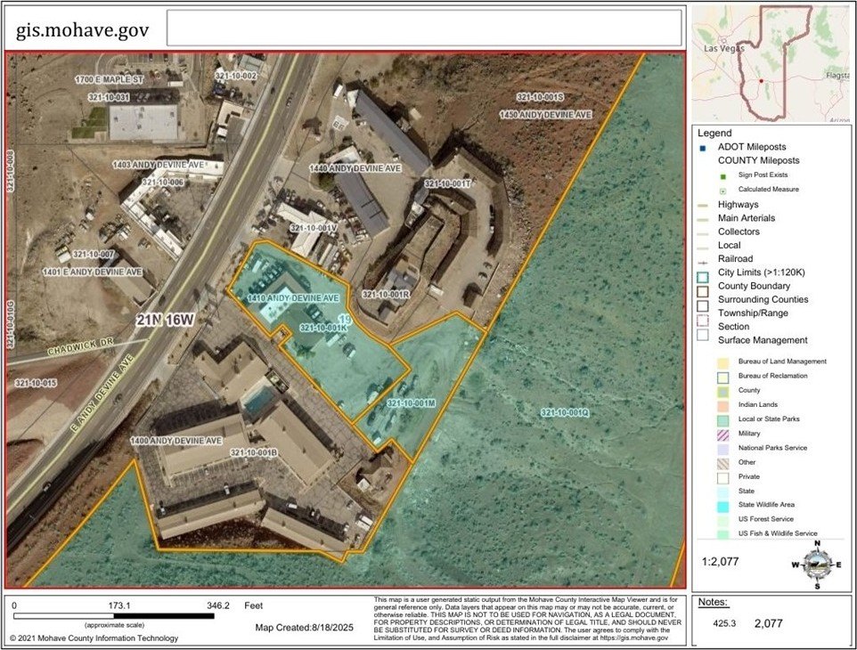Pick the Bureau of Land Management swatch

click(723, 362)
